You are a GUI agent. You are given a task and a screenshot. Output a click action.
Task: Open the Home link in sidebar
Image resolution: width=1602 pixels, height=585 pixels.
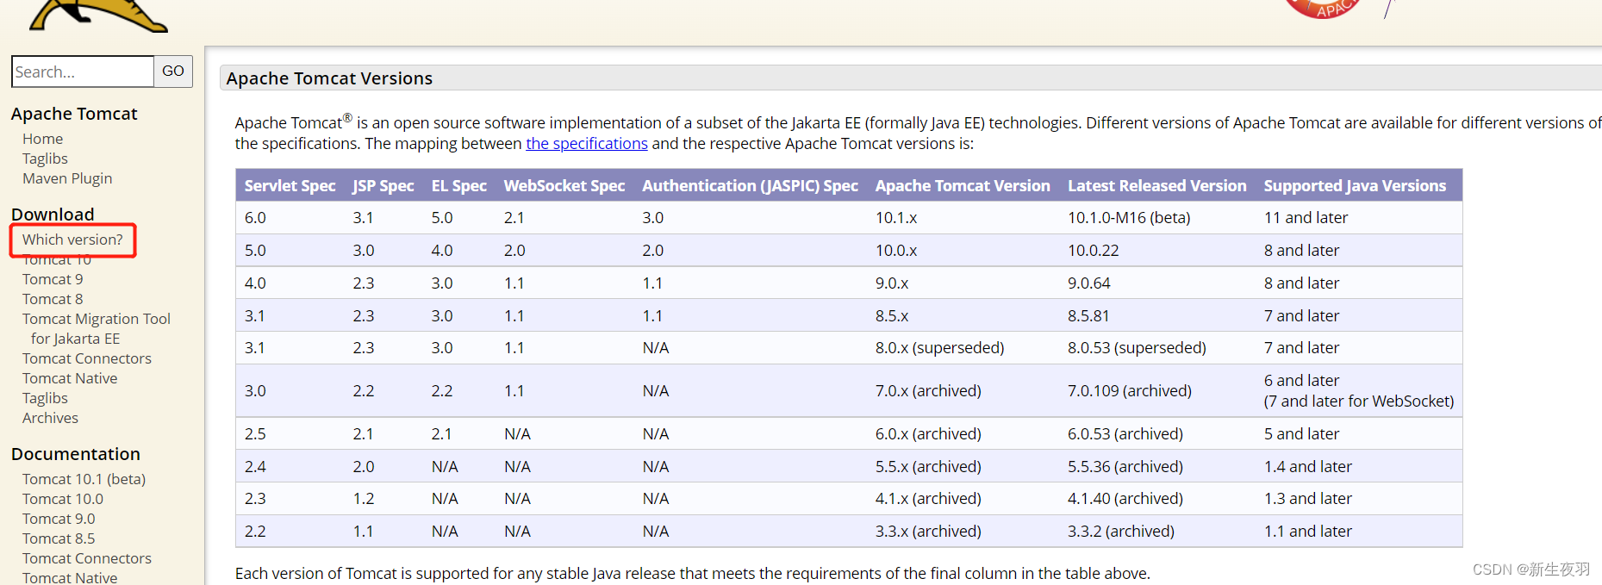[x=43, y=139]
